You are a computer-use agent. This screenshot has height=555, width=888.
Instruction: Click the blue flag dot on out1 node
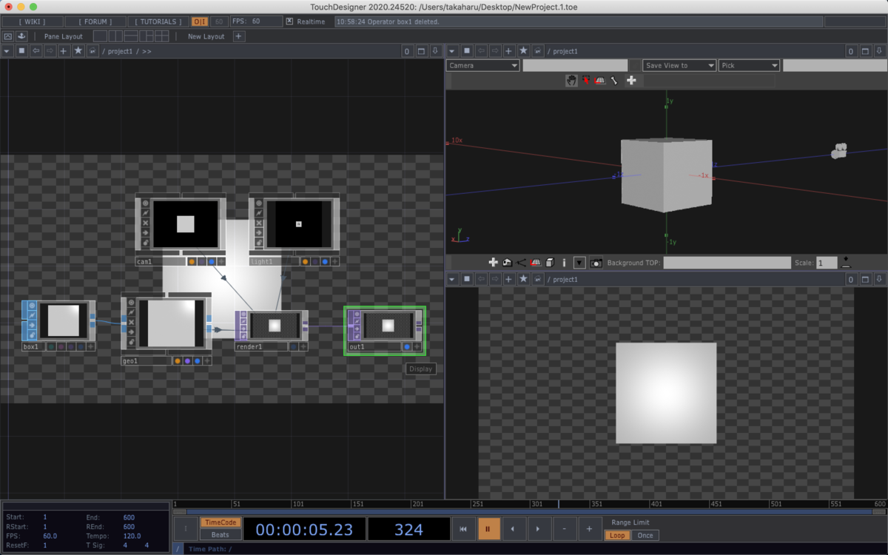407,346
